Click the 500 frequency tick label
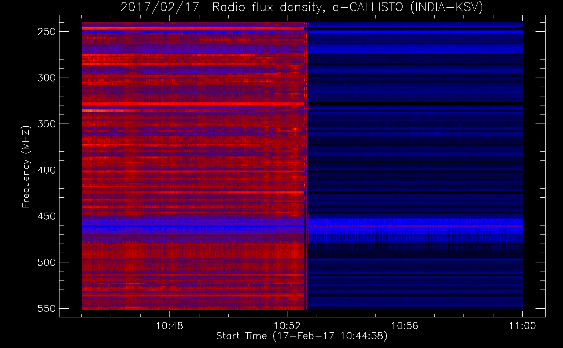The width and height of the screenshot is (563, 348). pos(47,262)
